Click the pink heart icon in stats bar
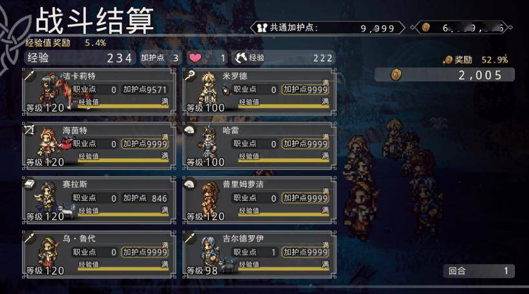 (x=195, y=58)
